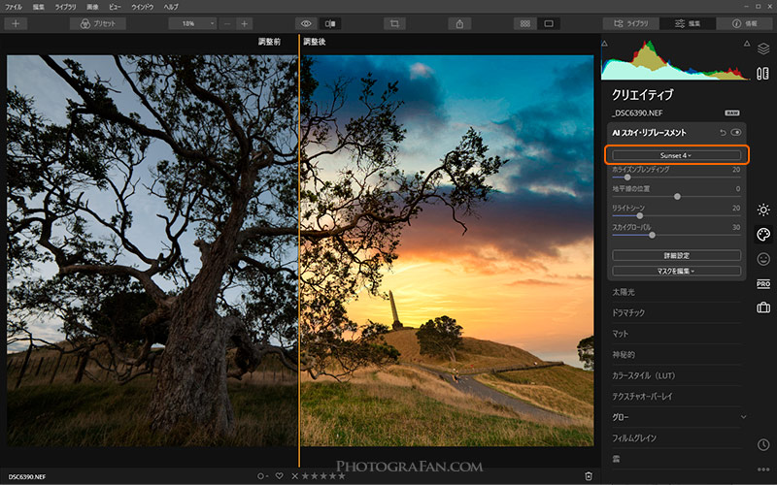Click the DSC6390.NEF filename in status bar

pyautogui.click(x=27, y=477)
